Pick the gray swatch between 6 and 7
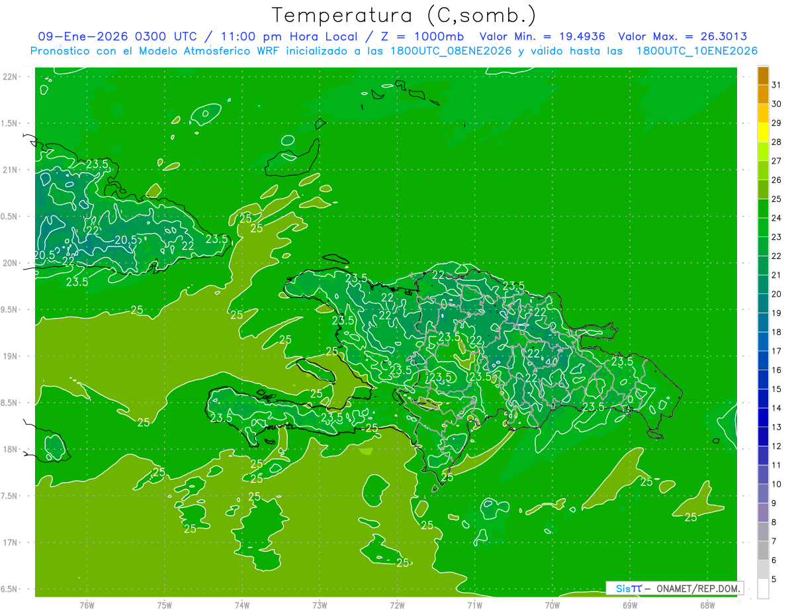 pos(763,551)
